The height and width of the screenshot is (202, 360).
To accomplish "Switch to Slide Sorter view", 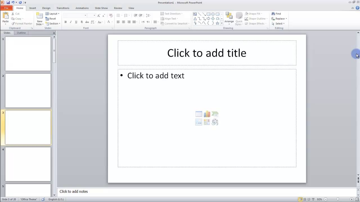I will (305, 199).
